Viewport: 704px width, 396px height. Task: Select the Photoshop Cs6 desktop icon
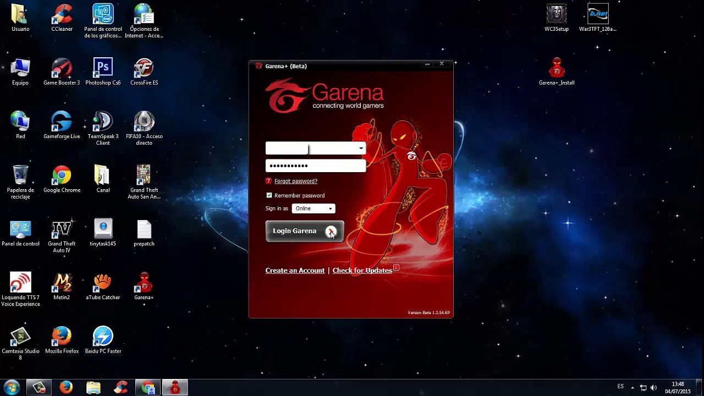pos(103,71)
